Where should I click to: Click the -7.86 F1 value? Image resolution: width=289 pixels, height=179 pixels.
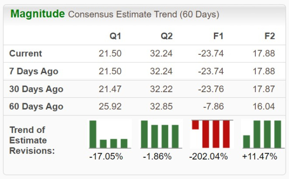(213, 106)
